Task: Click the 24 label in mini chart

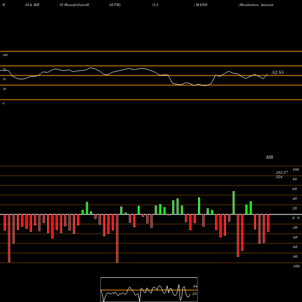Action: click(194, 294)
